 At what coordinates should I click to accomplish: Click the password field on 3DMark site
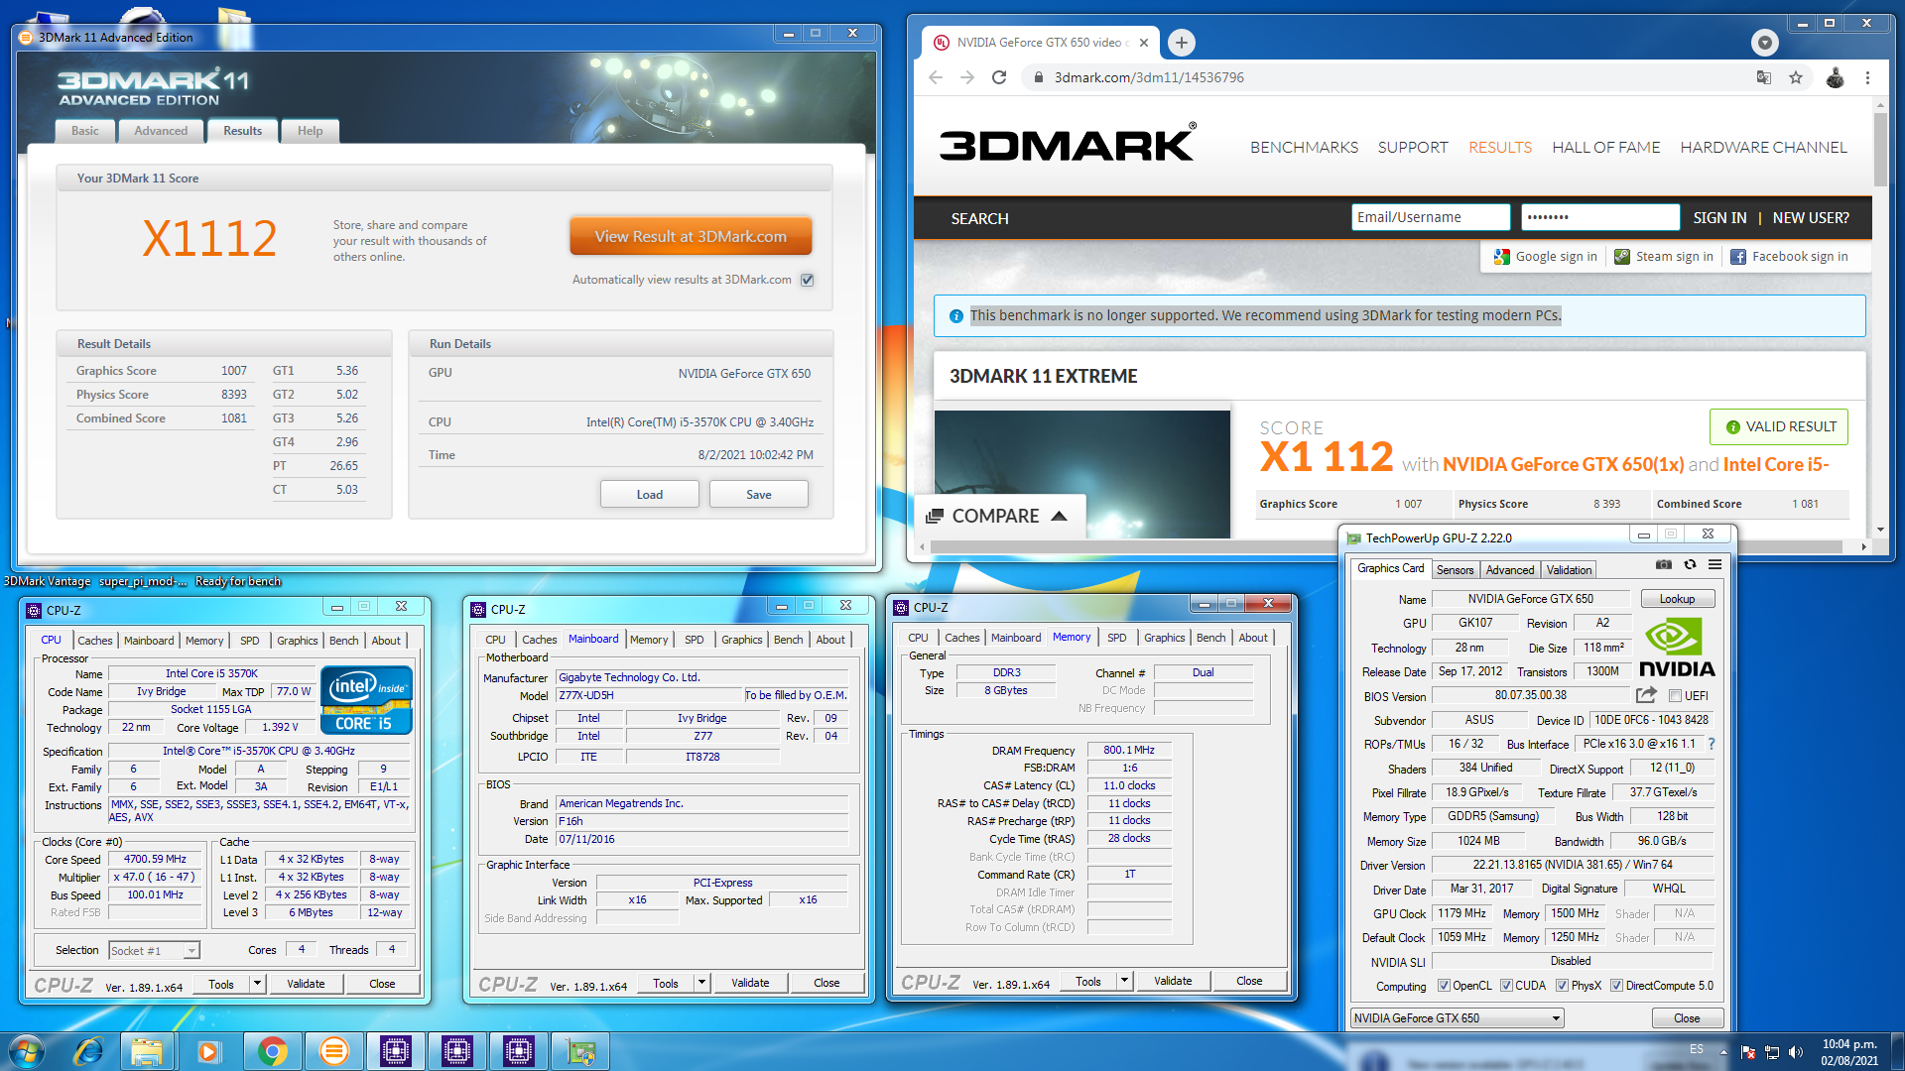(1599, 217)
